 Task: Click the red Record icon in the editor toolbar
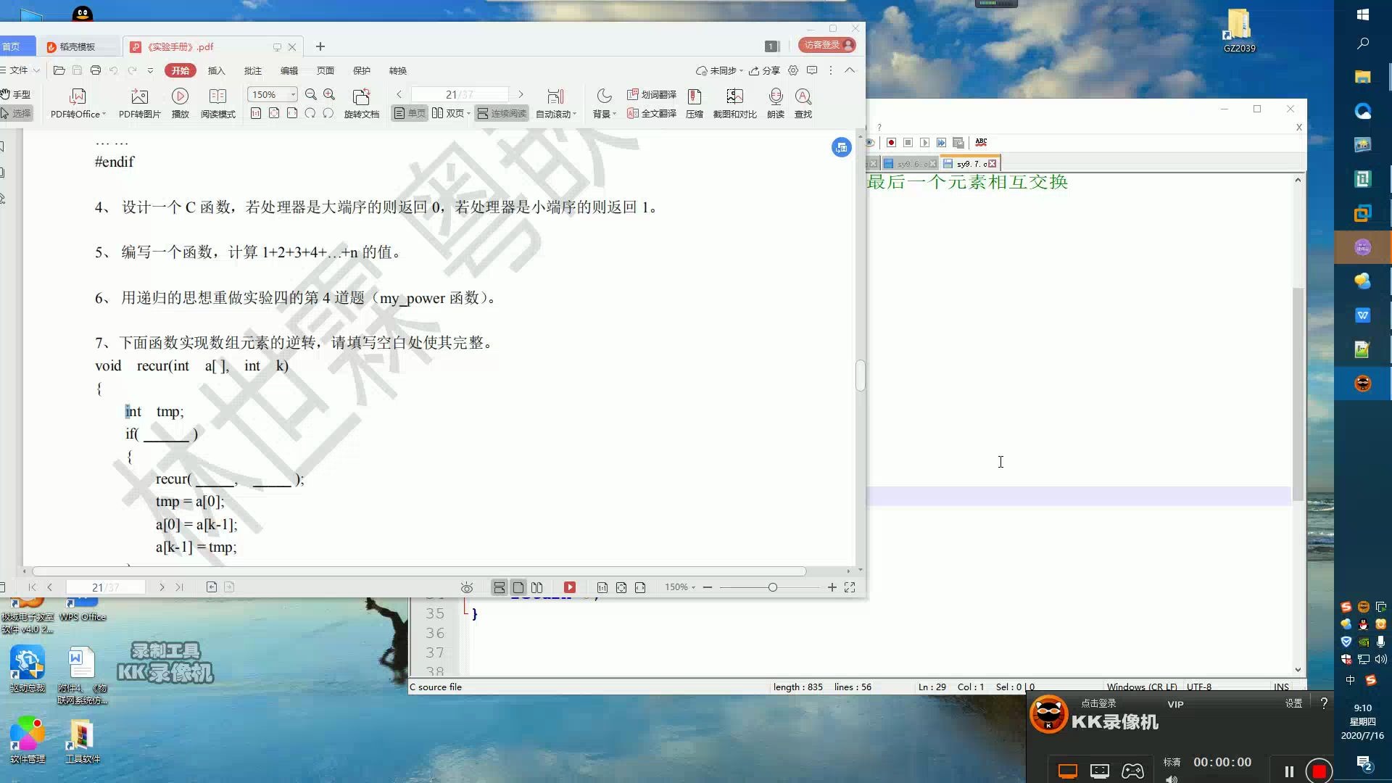pos(891,142)
